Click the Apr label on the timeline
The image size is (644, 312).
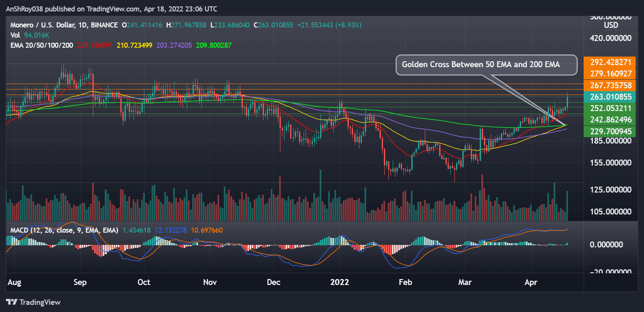point(531,282)
